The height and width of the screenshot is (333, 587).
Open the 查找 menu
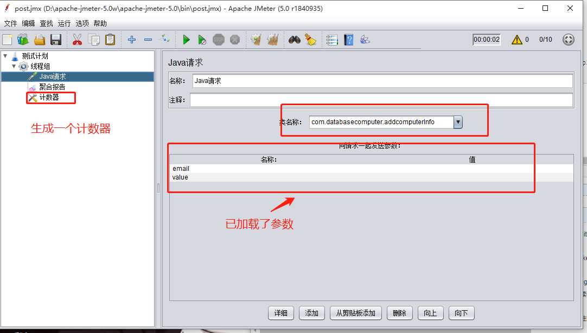tap(46, 23)
